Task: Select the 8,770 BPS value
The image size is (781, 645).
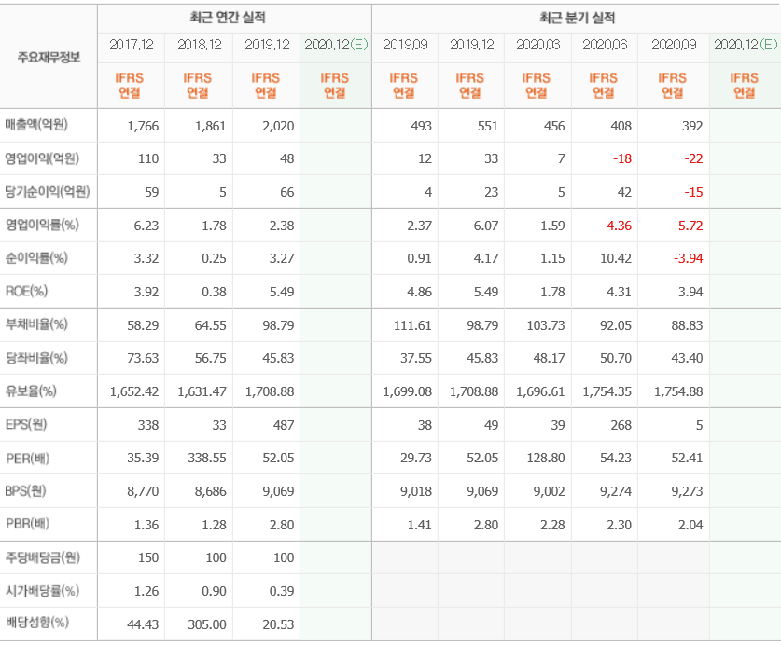Action: click(x=143, y=491)
